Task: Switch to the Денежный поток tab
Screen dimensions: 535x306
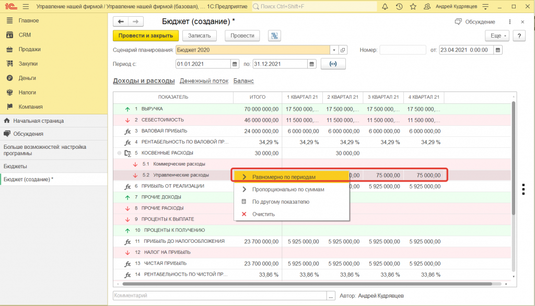Action: coord(204,81)
